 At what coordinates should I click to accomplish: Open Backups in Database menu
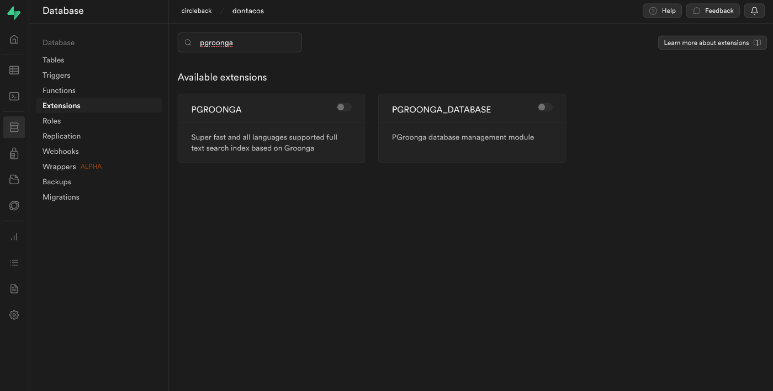57,181
